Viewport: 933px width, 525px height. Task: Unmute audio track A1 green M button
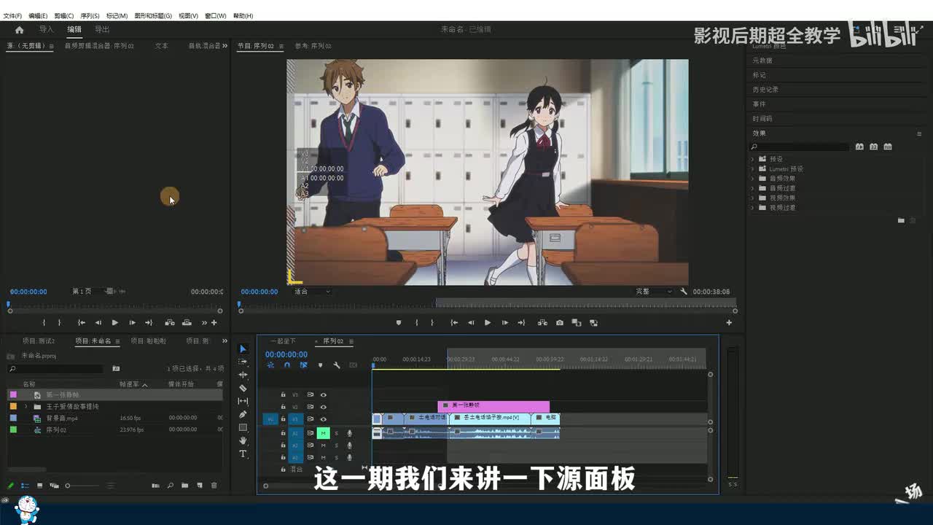pyautogui.click(x=323, y=433)
